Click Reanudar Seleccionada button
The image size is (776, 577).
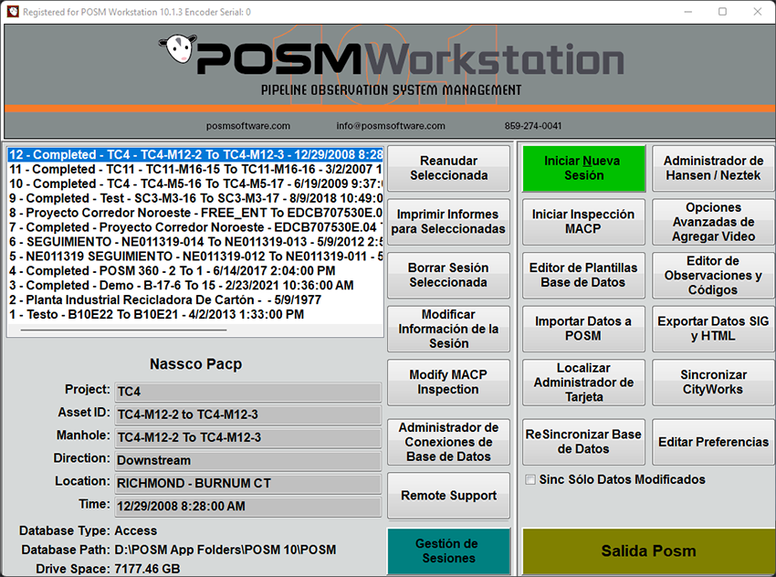click(448, 168)
